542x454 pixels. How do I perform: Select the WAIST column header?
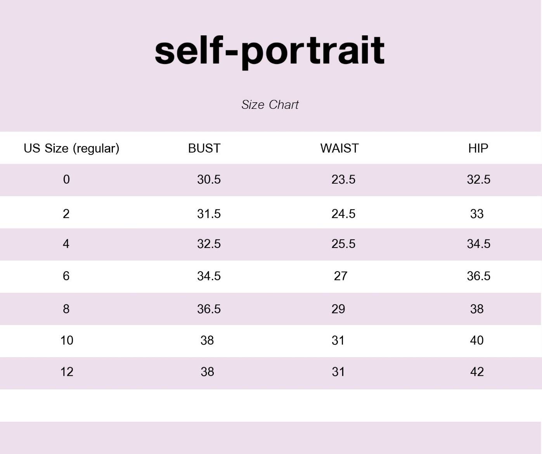tap(339, 148)
